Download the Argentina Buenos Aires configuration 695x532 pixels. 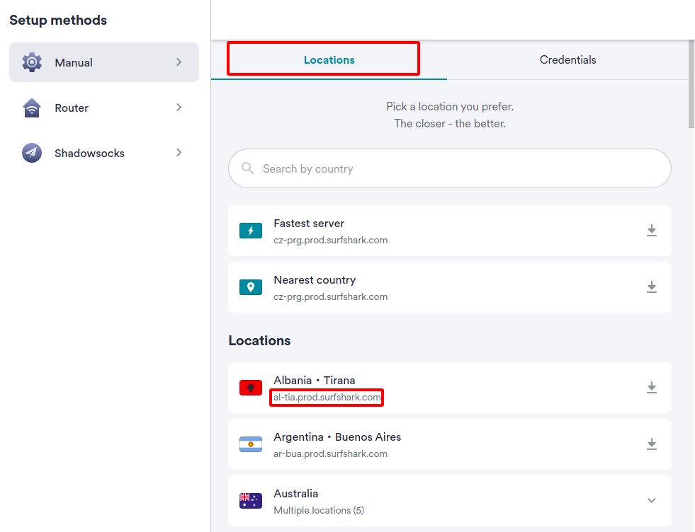pos(651,444)
